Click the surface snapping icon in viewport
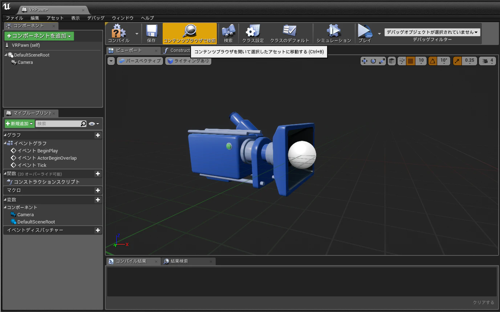The width and height of the screenshot is (500, 312). click(x=402, y=61)
